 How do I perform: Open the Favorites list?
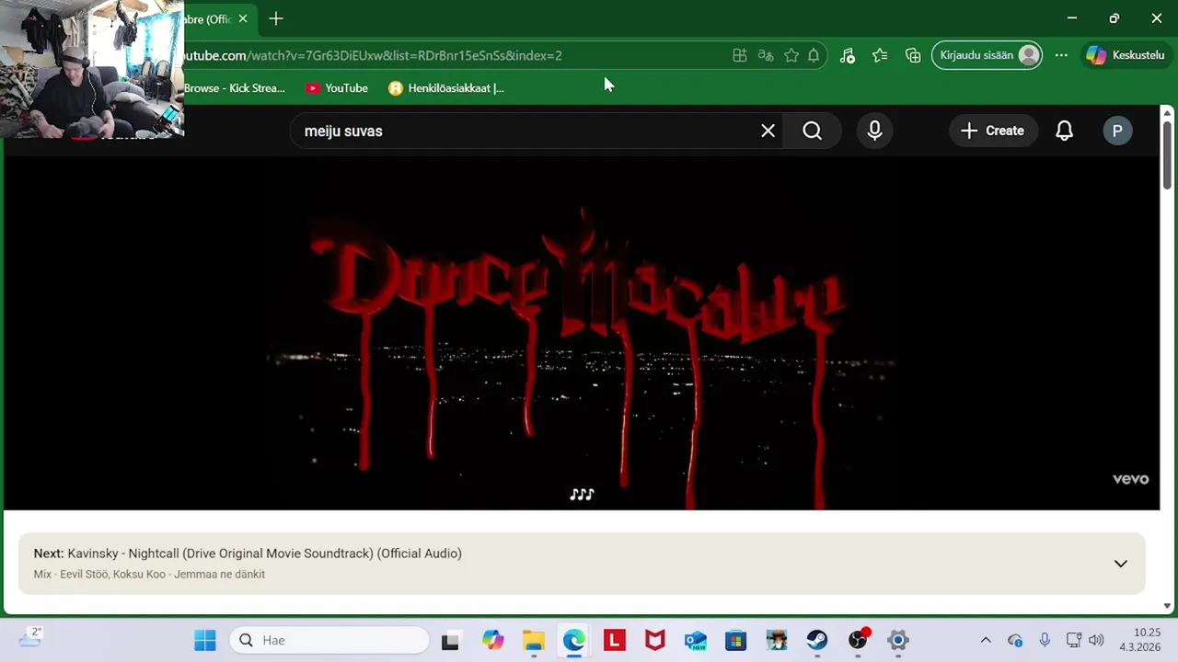coord(880,55)
